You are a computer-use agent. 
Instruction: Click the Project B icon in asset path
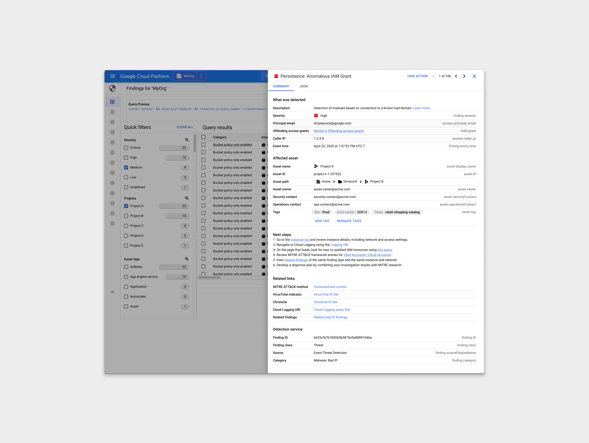coord(366,182)
